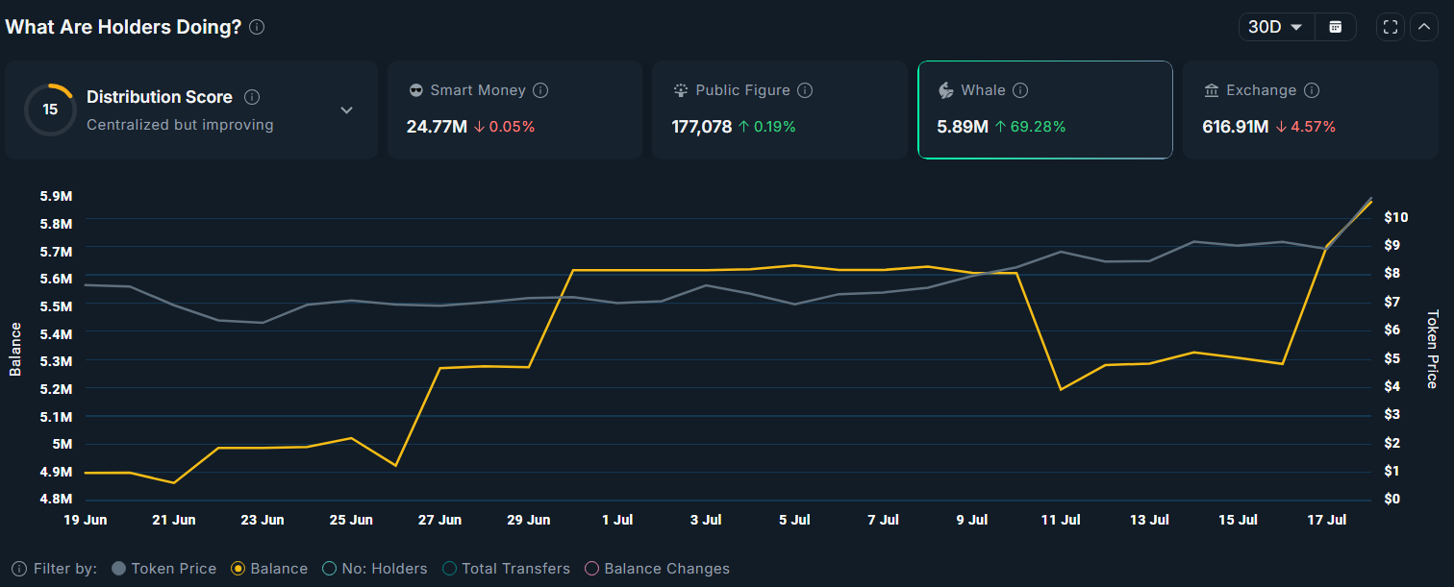
Task: Select the Public Figure card
Action: pyautogui.click(x=779, y=110)
